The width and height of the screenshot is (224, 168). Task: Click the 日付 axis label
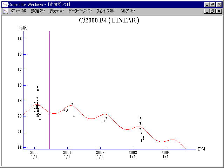(202, 149)
